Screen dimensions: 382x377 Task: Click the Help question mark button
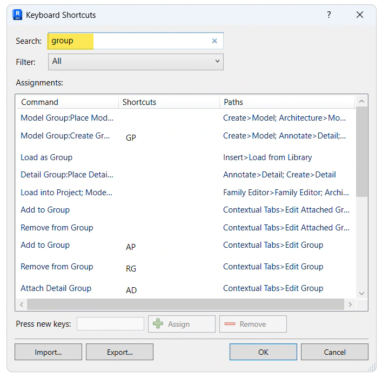point(329,15)
